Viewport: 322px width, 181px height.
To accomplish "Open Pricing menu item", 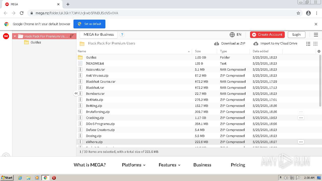I will [238, 165].
